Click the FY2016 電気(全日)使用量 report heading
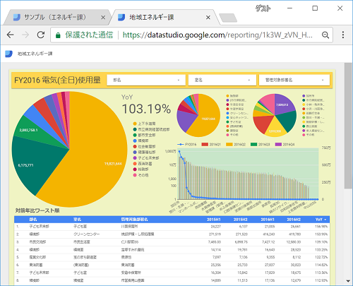 tap(57, 81)
